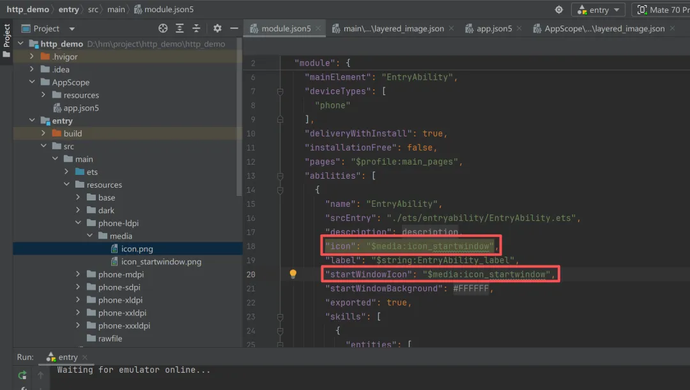Click line number 18 in the gutter
Screen dimensions: 690x390
pos(251,246)
